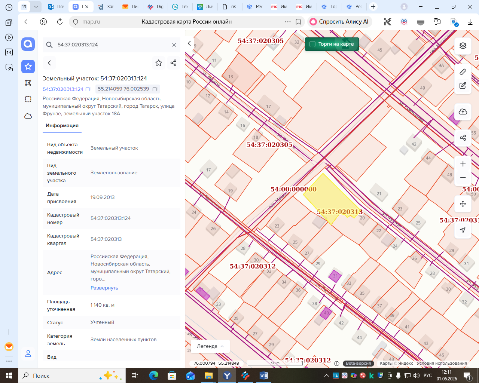Select the polygon drawing tool in app sidebar
479x383 pixels.
pos(28,83)
